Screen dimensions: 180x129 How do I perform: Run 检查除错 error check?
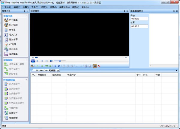point(7,118)
